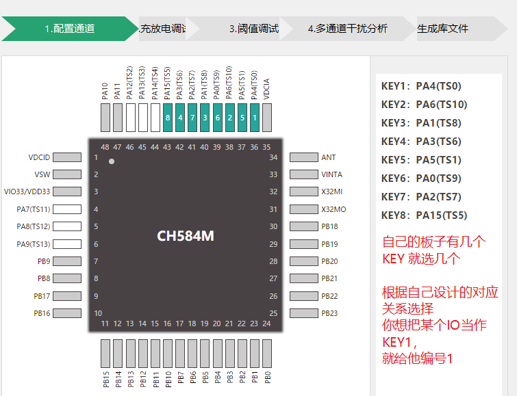Click the PA10 pin pad

[105, 118]
